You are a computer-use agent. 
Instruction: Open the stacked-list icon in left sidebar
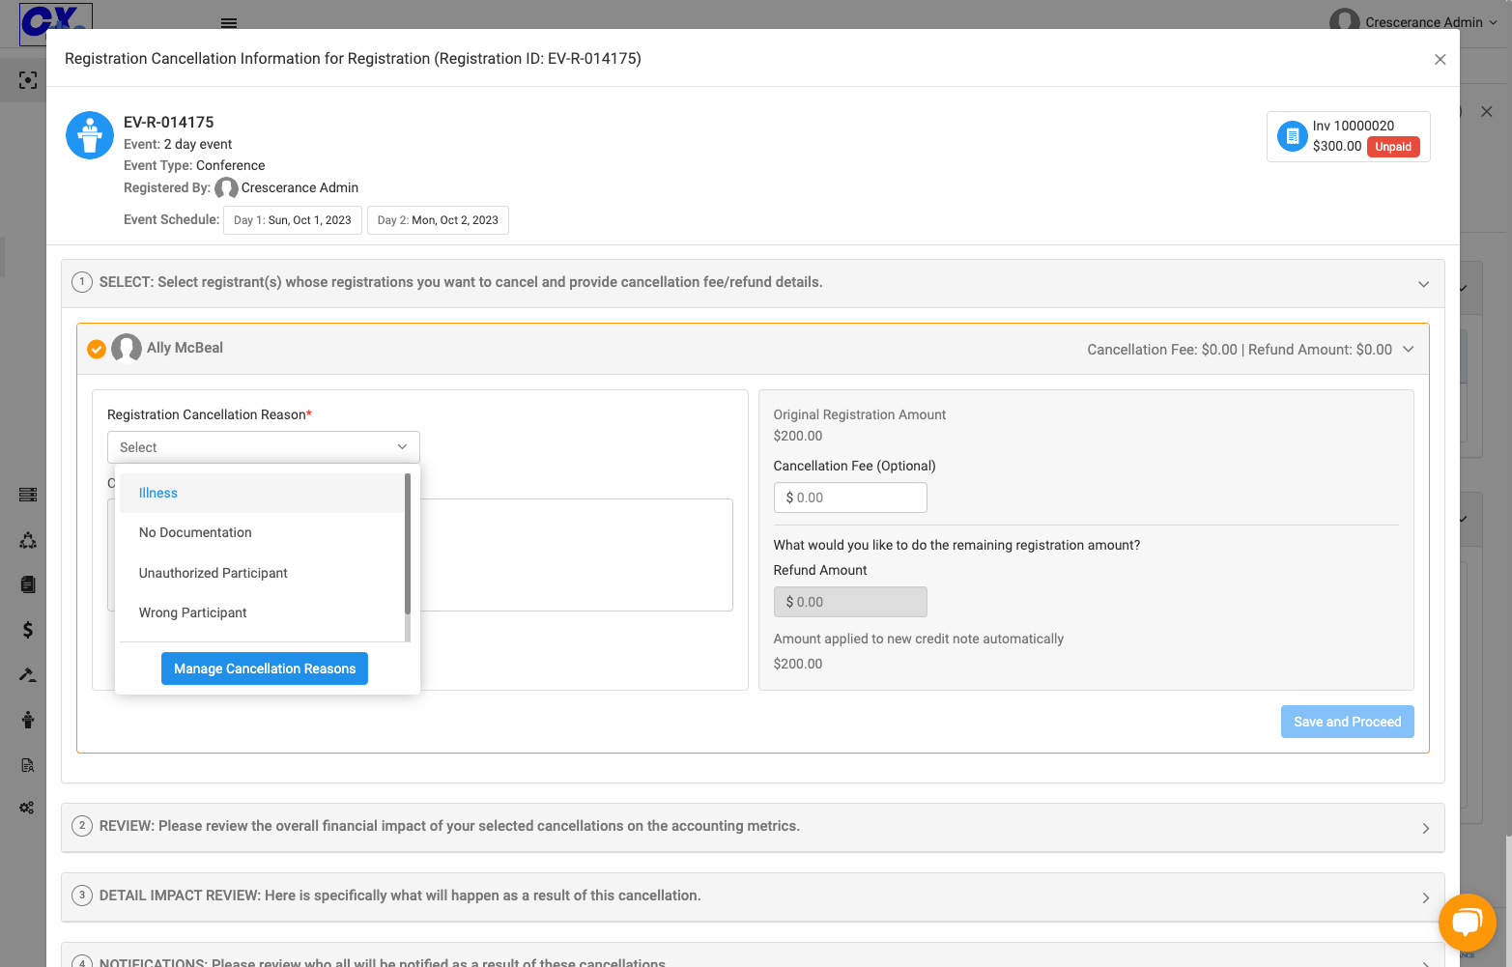point(28,495)
